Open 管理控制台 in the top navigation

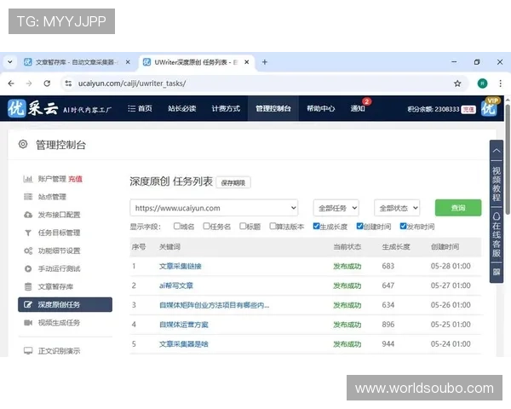pyautogui.click(x=273, y=108)
